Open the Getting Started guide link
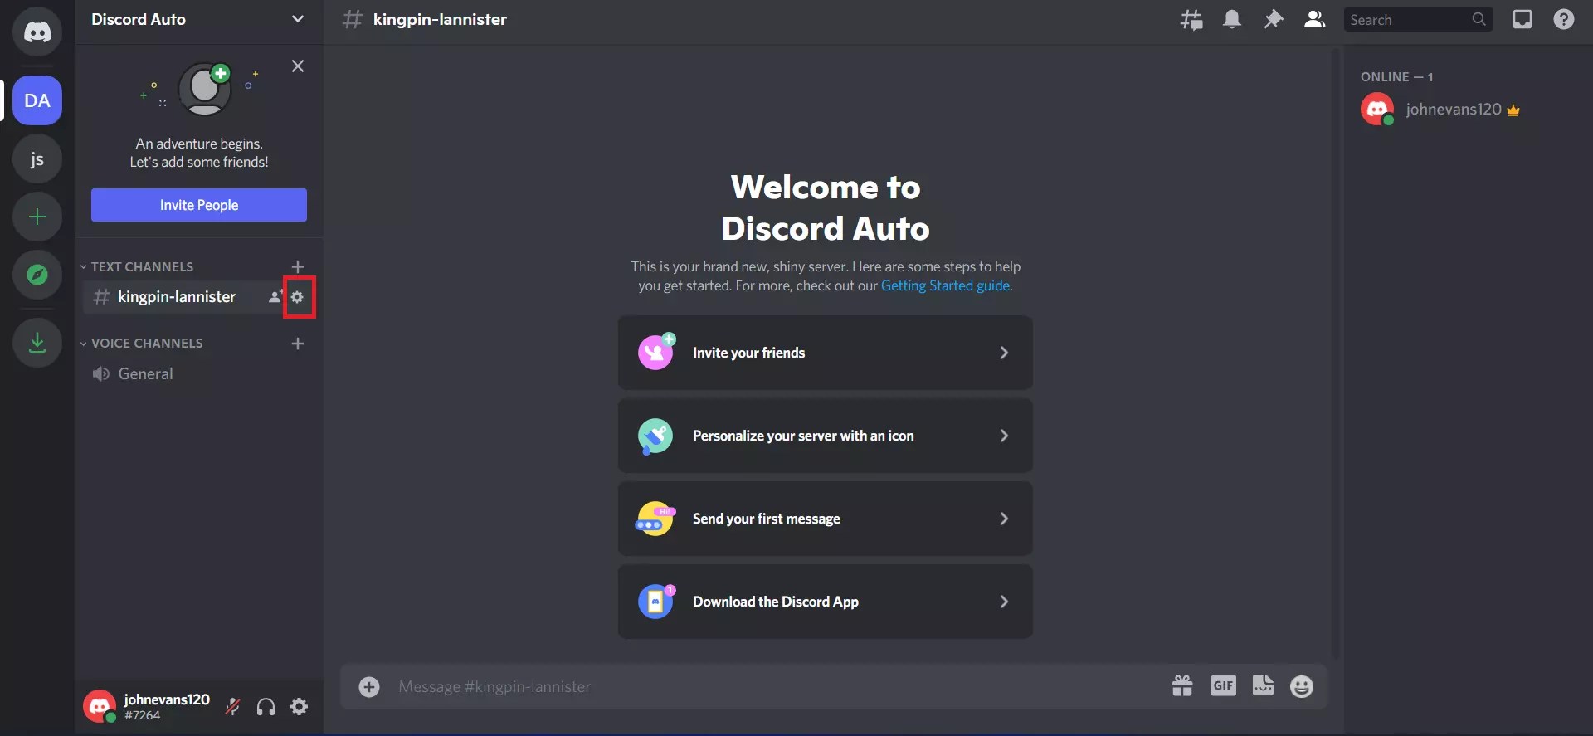1593x736 pixels. [x=945, y=285]
